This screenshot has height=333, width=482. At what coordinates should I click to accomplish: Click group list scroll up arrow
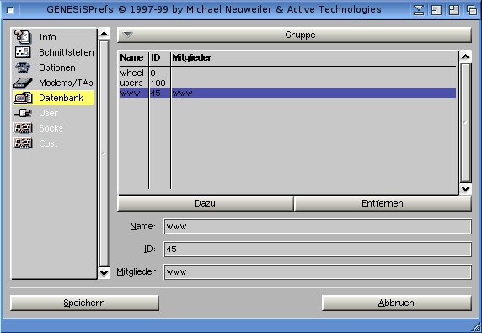[465, 56]
